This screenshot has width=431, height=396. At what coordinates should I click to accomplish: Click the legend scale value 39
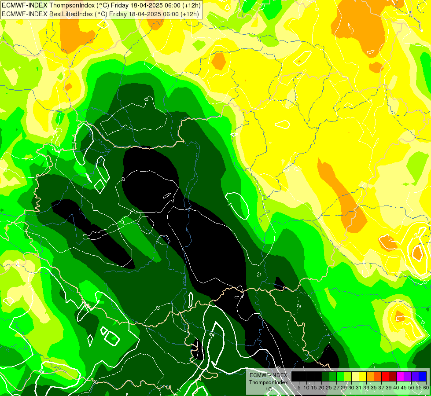click(x=389, y=388)
